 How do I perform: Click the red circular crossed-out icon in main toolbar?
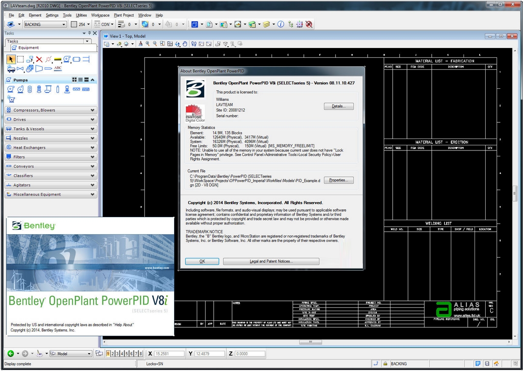pyautogui.click(x=309, y=24)
